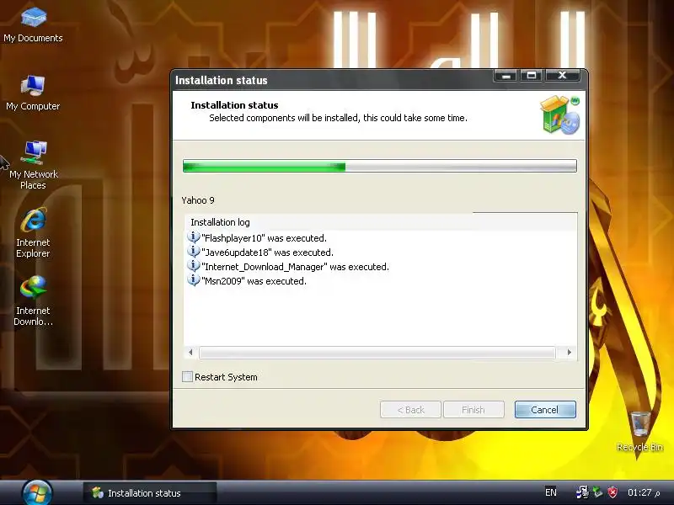Click the red security shield tray icon
The image size is (674, 505).
click(x=612, y=492)
